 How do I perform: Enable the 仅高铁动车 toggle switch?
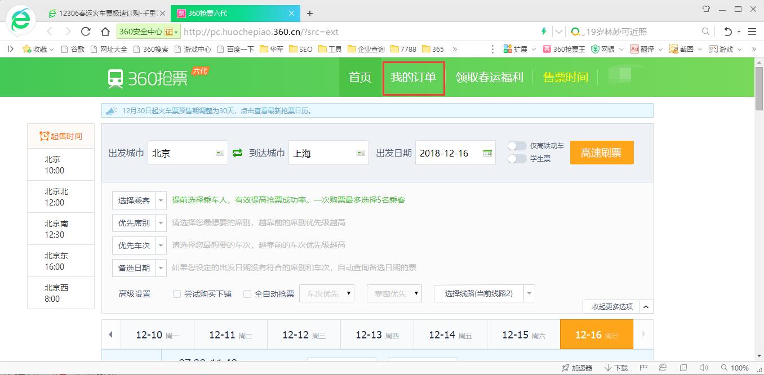[x=516, y=145]
